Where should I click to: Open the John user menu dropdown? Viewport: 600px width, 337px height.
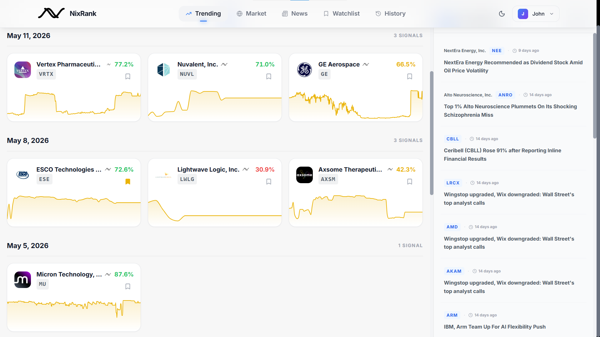coord(536,14)
